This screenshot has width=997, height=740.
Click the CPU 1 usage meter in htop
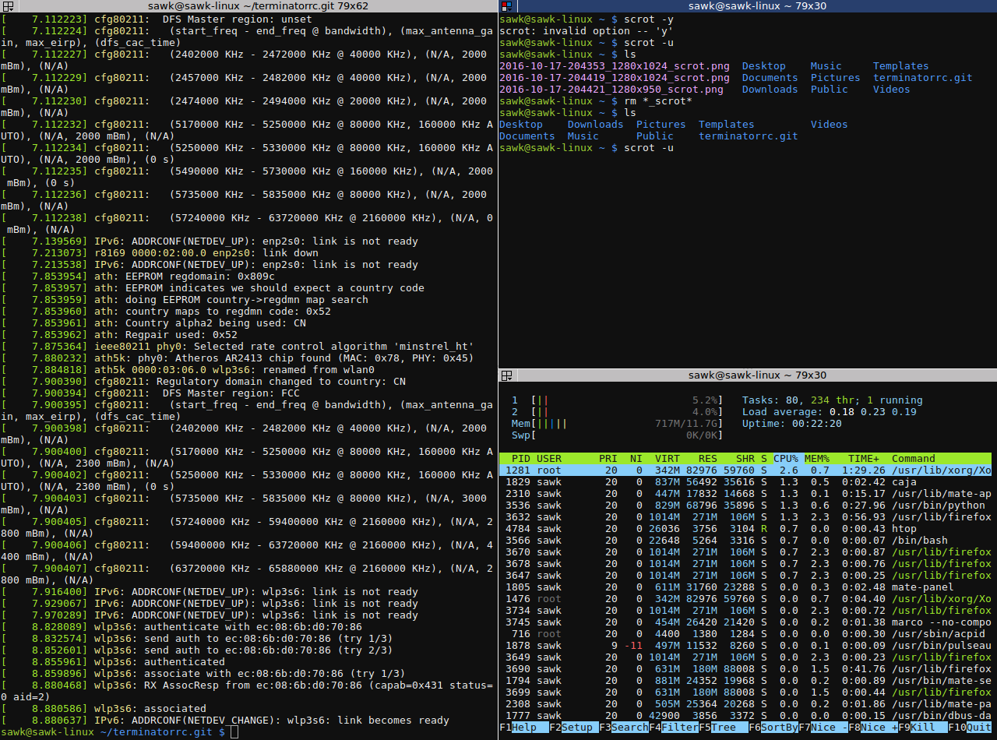point(618,400)
